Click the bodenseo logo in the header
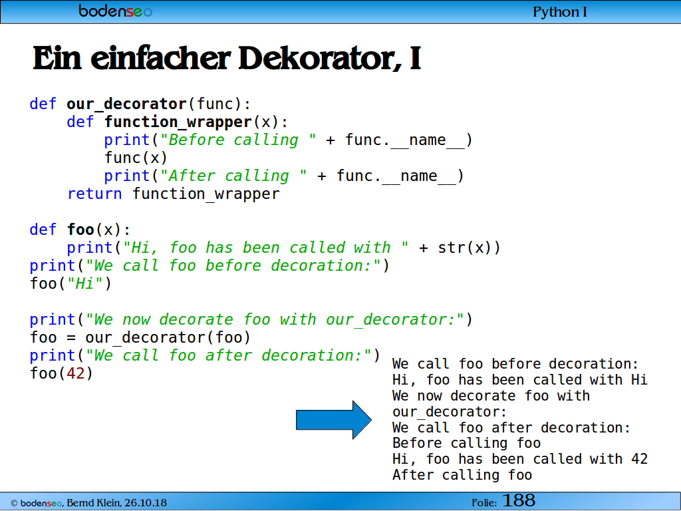 coord(115,11)
